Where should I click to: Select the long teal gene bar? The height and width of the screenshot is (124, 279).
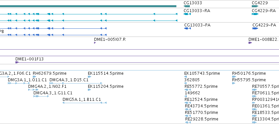coord(88,6)
